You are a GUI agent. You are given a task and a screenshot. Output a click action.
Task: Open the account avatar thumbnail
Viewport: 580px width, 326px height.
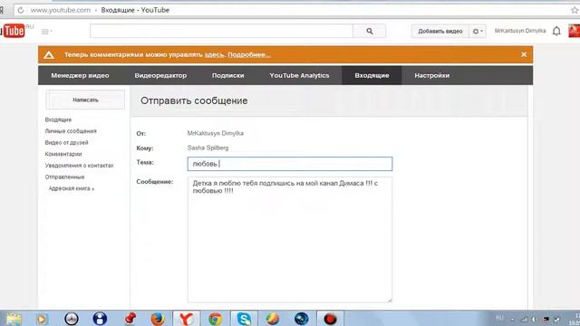(574, 31)
